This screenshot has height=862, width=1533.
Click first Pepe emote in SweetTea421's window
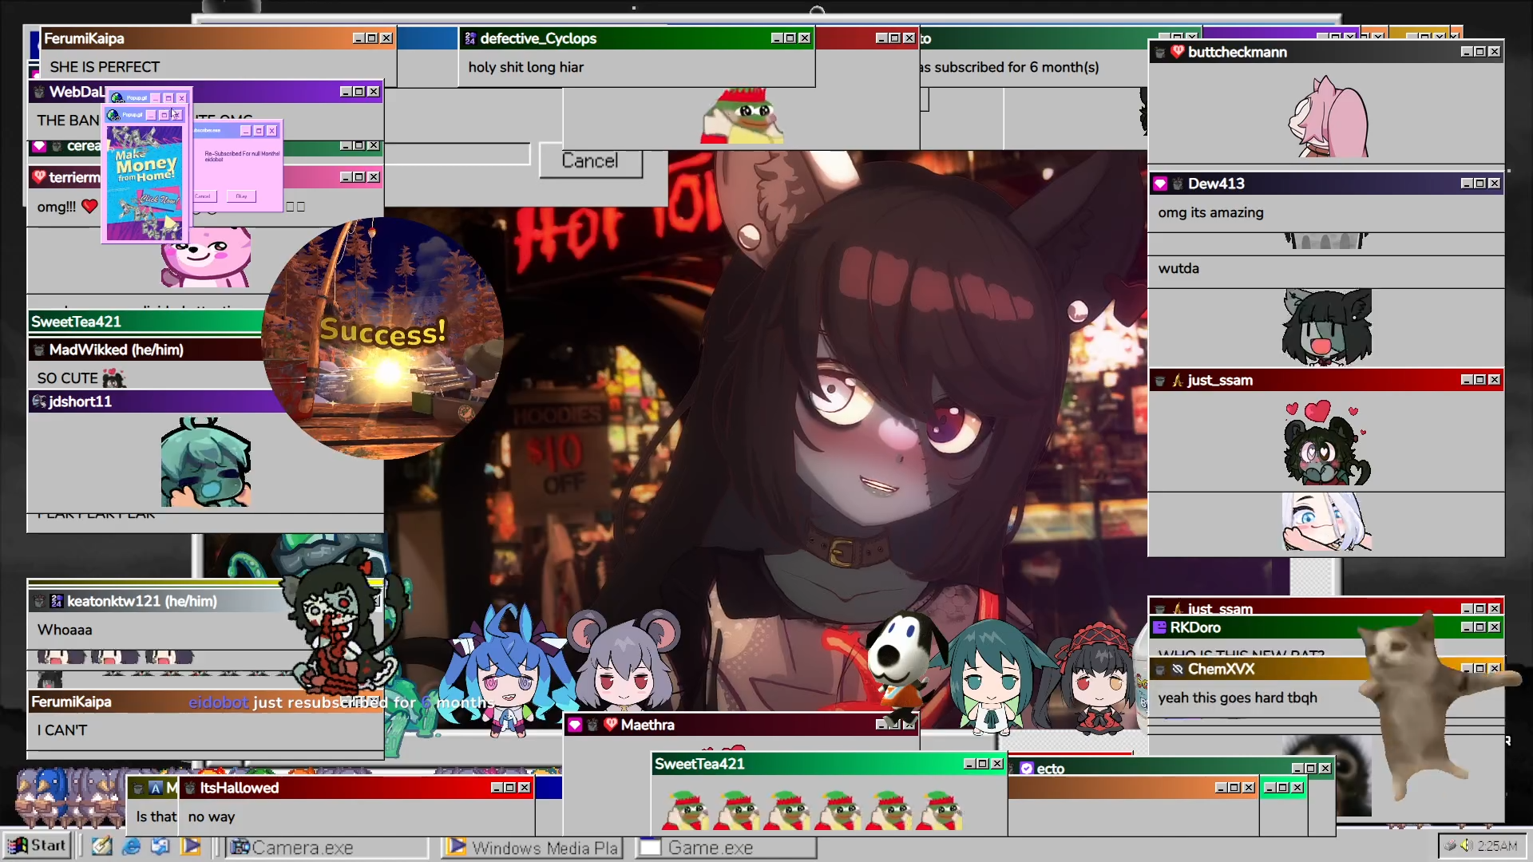(x=685, y=811)
